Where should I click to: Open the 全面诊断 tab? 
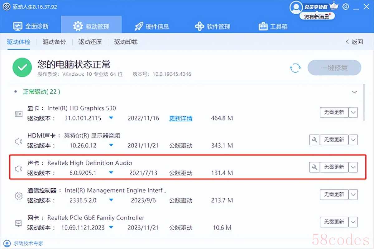(x=31, y=26)
